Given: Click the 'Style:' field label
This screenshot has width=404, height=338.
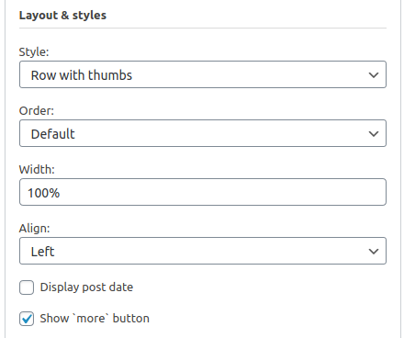Looking at the screenshot, I should 34,52.
